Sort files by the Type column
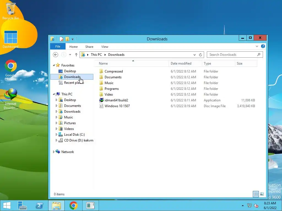 tap(218, 63)
